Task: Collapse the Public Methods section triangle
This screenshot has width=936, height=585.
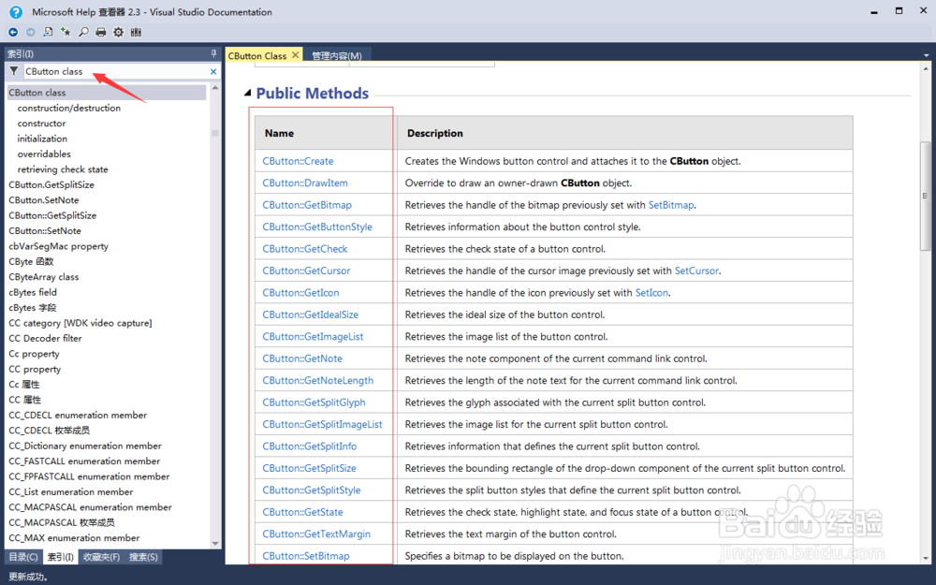Action: (x=248, y=93)
